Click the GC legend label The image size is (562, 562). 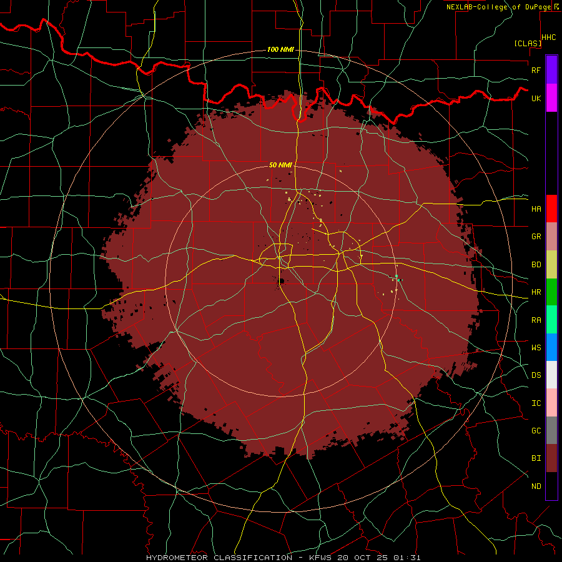click(x=536, y=431)
